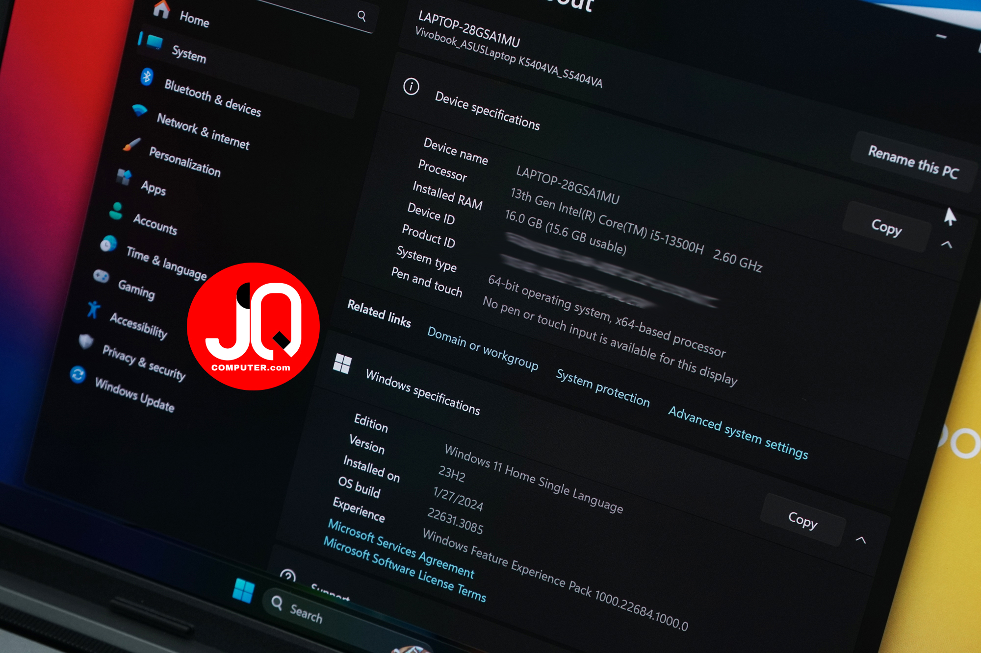Click the Windows logo beside Windows specifications
Image resolution: width=981 pixels, height=653 pixels.
tap(342, 363)
